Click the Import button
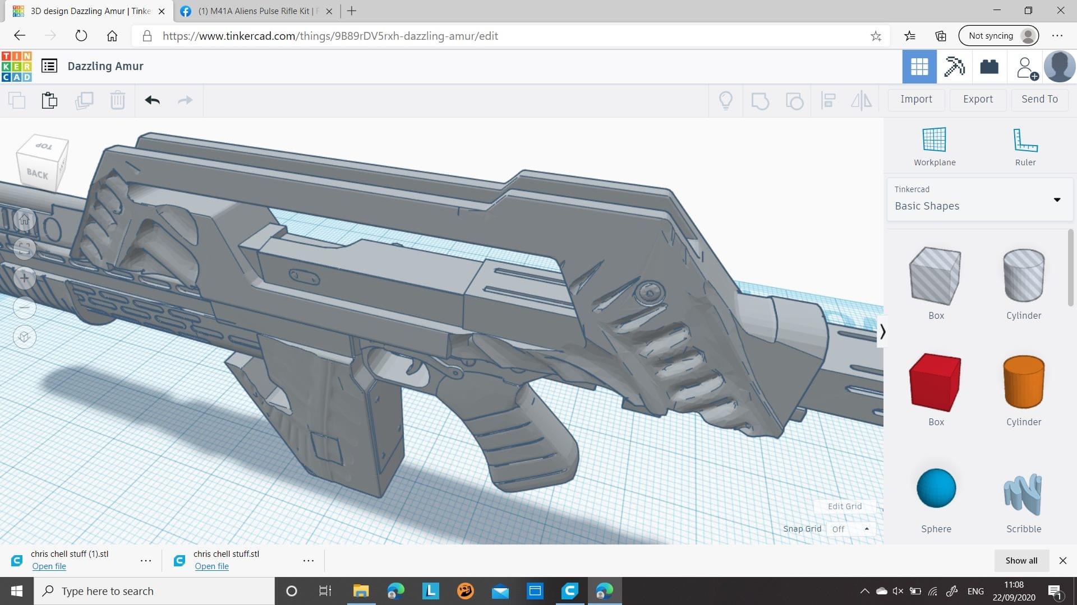 pos(916,99)
